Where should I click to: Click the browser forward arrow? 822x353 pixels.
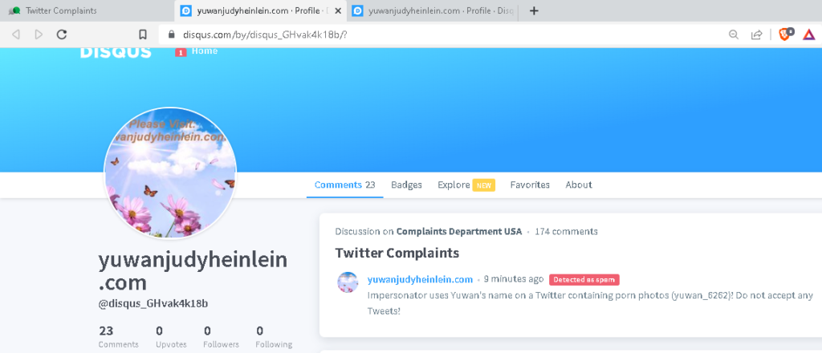point(39,34)
